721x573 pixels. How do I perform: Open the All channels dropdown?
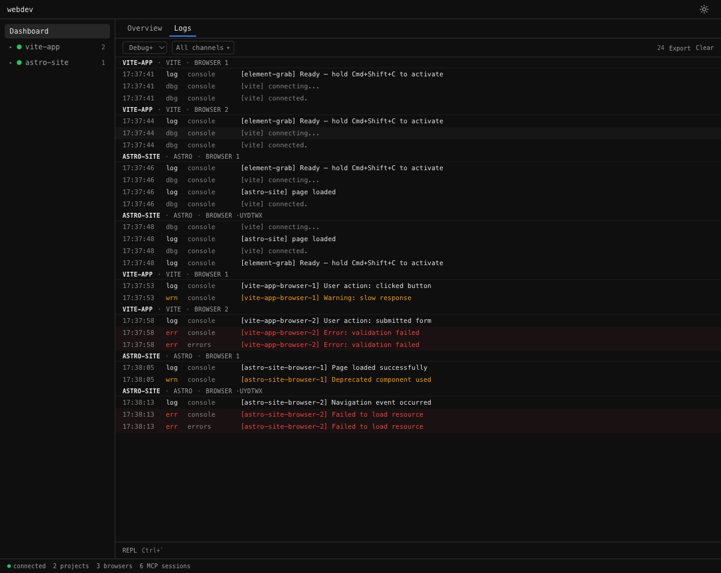click(203, 47)
